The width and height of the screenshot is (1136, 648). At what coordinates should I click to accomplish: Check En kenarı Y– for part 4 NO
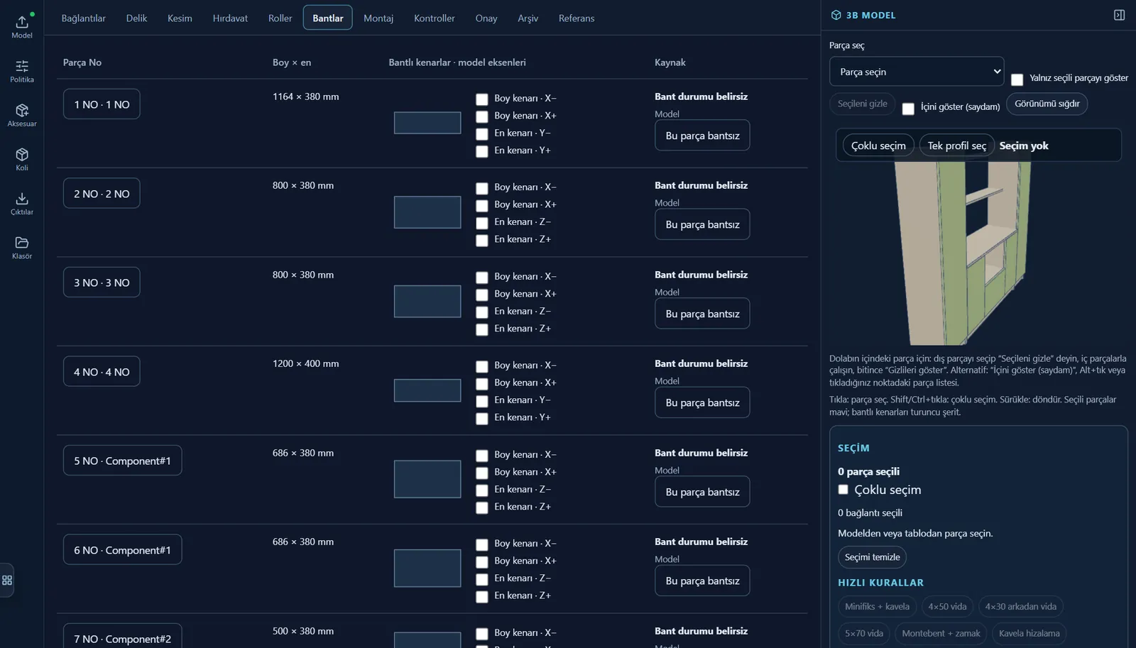(481, 401)
